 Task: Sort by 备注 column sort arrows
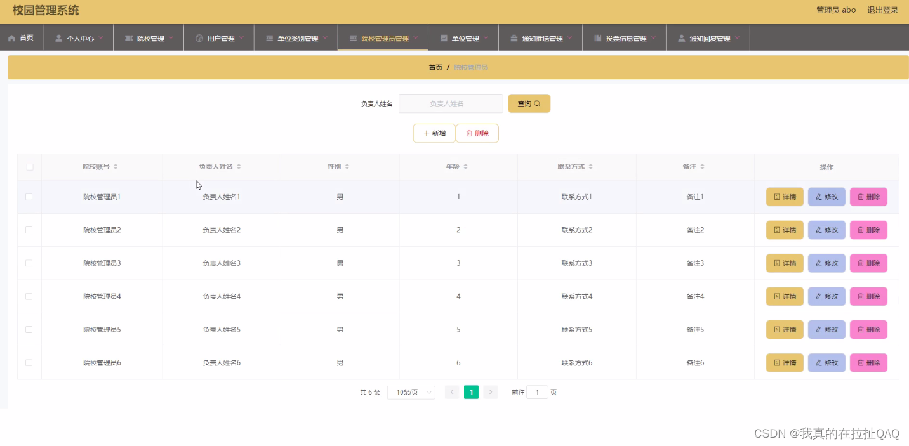click(702, 167)
